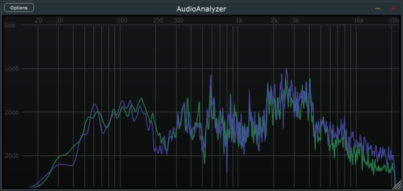Close the AudioAnalyzer window
Screen dimensions: 403x191
pos(393,8)
